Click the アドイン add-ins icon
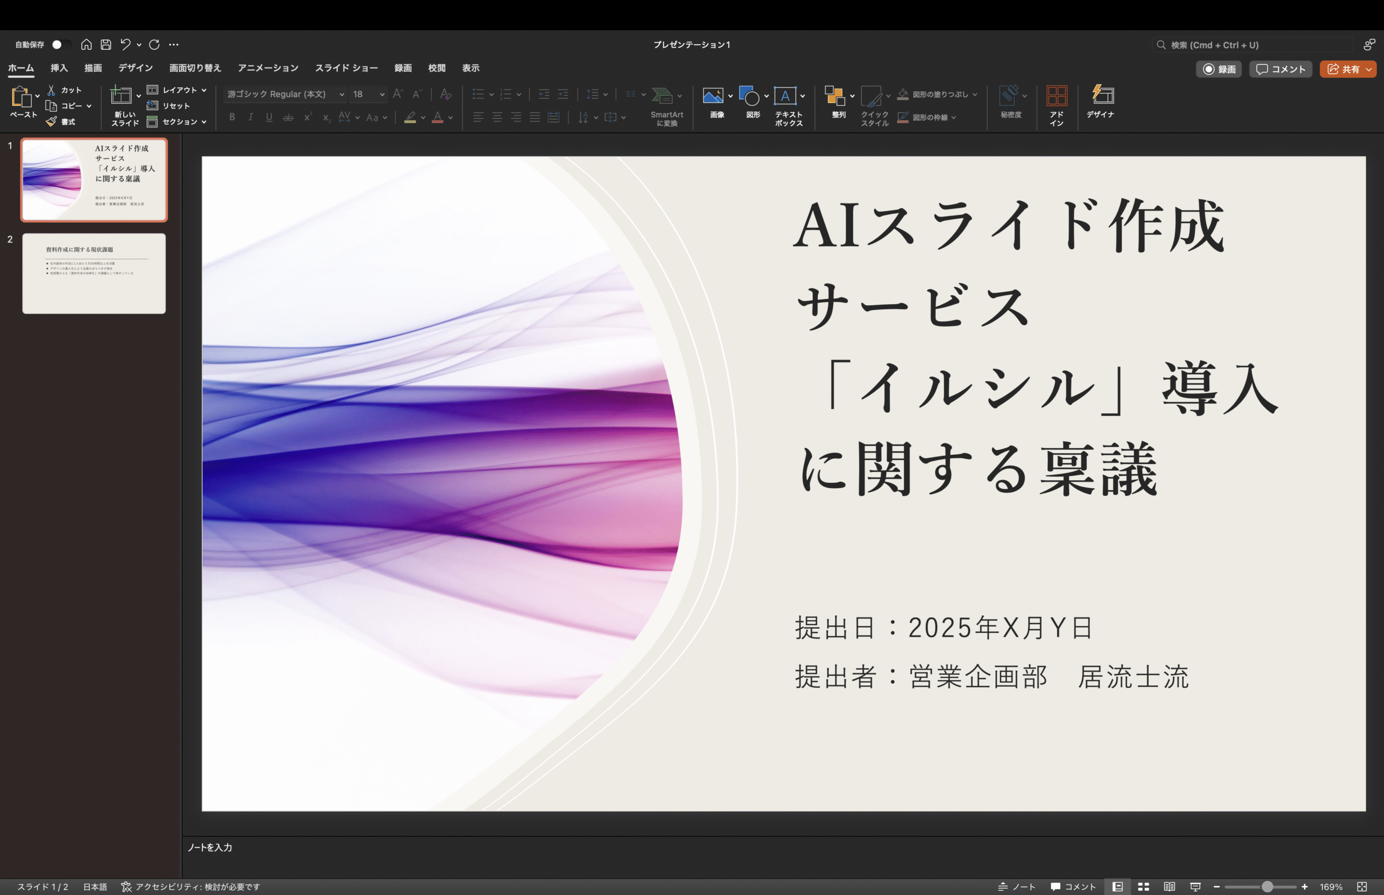The image size is (1384, 895). (1056, 96)
